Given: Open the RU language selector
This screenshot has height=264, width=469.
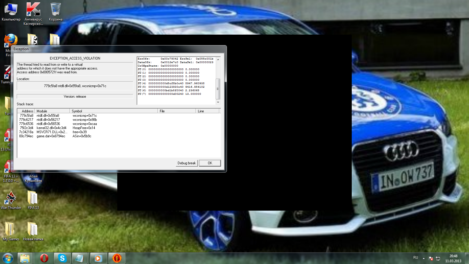Looking at the screenshot, I should point(416,258).
